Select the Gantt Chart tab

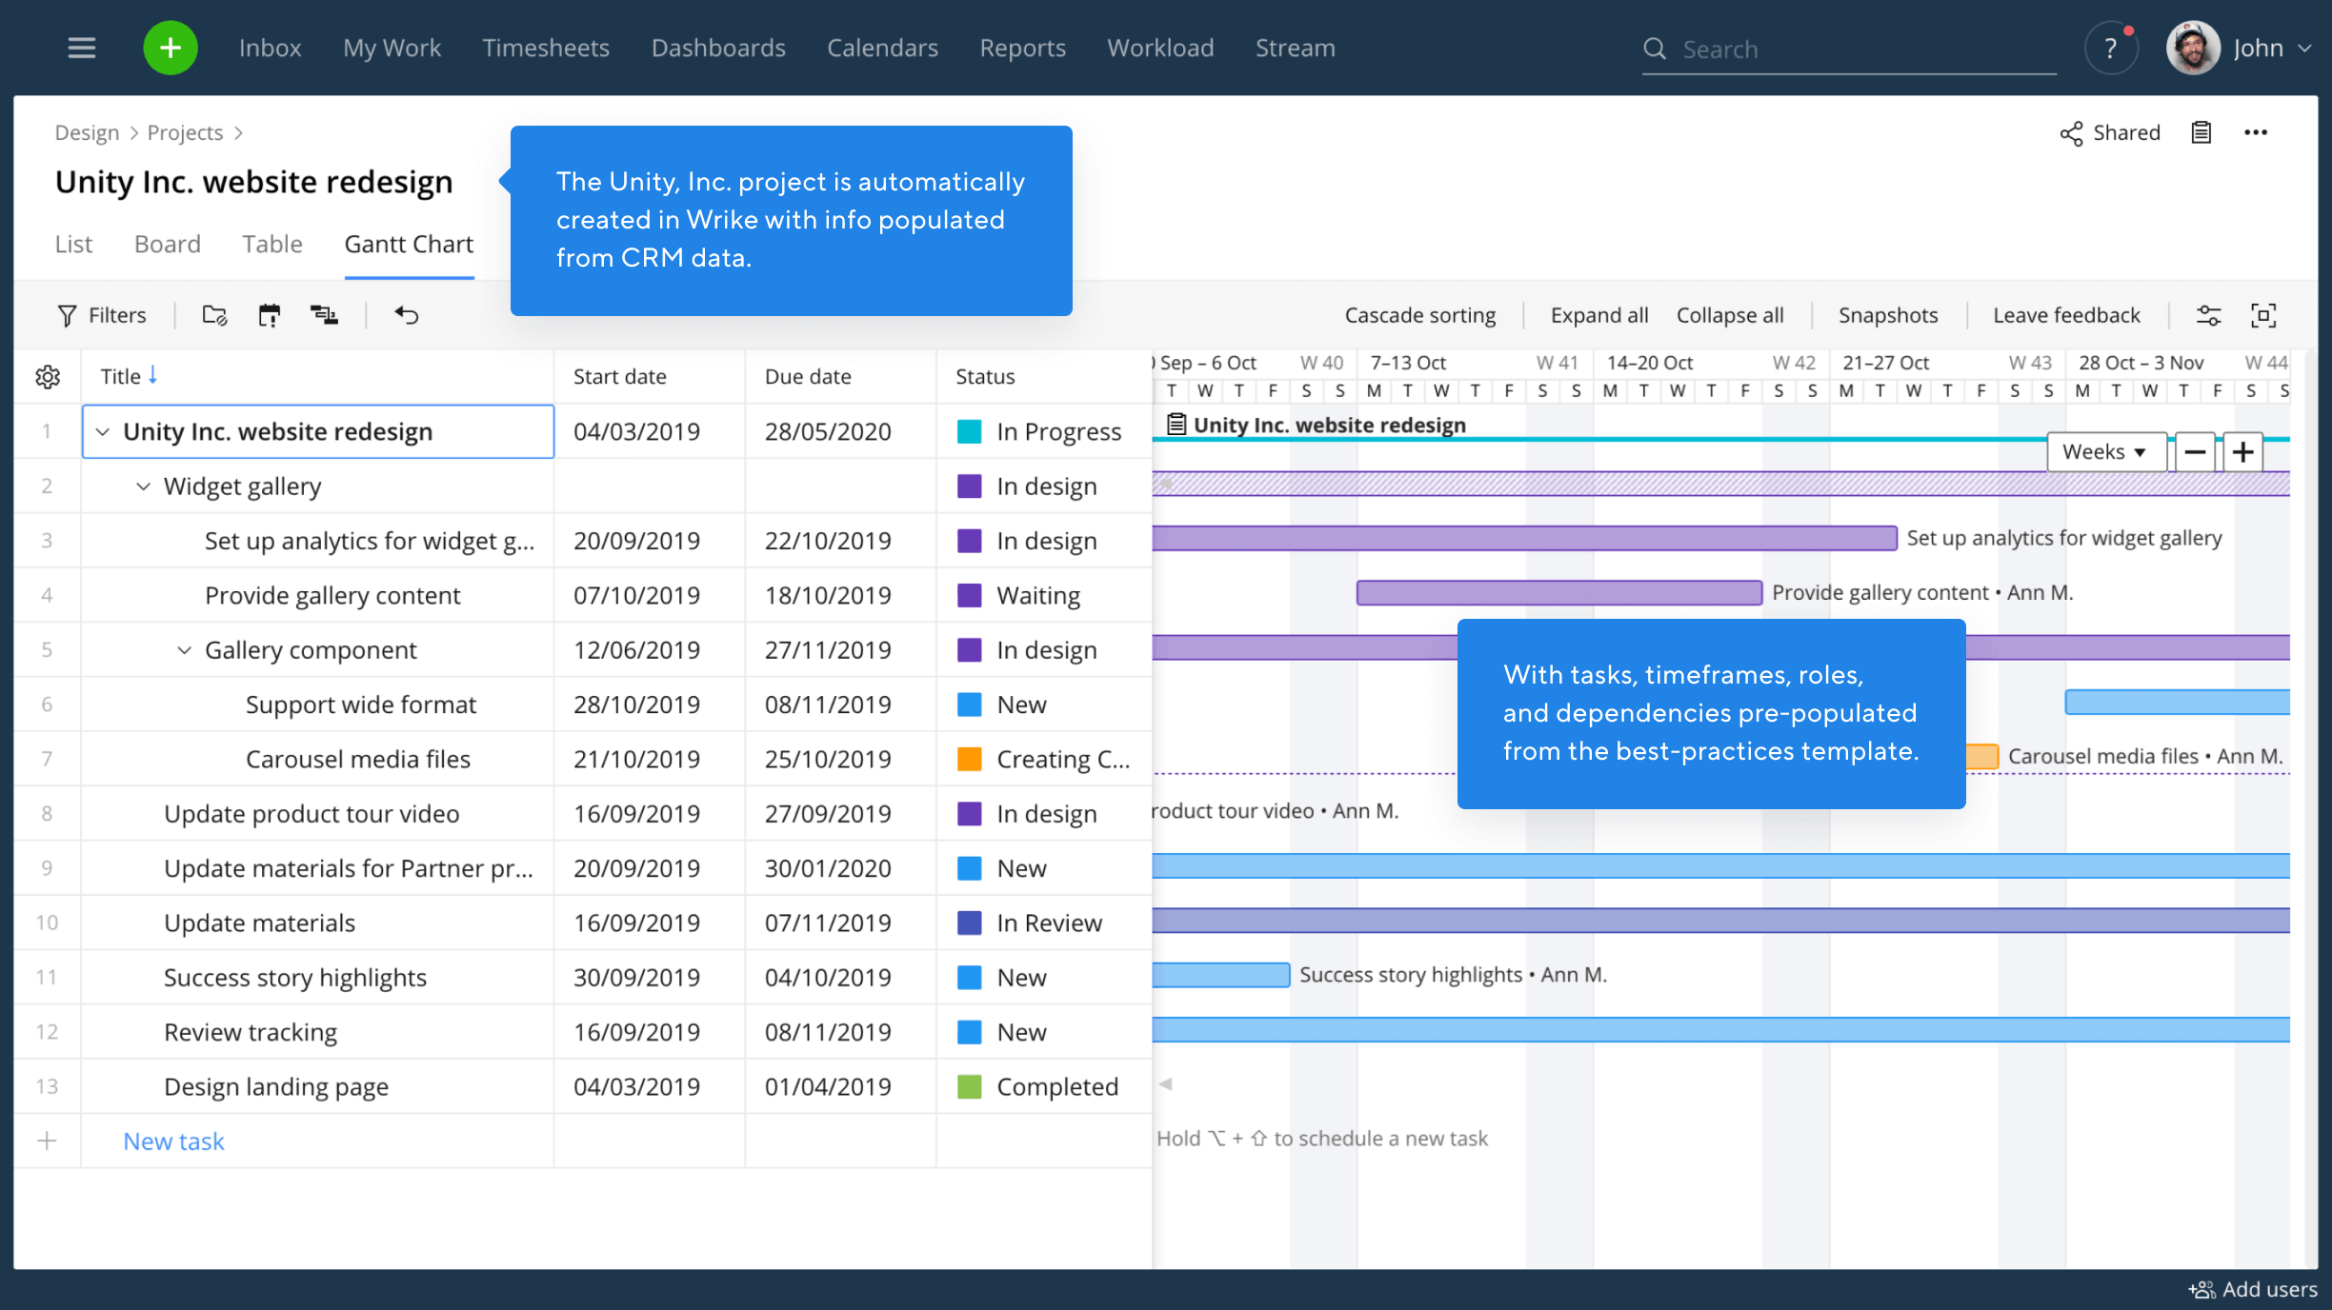409,245
